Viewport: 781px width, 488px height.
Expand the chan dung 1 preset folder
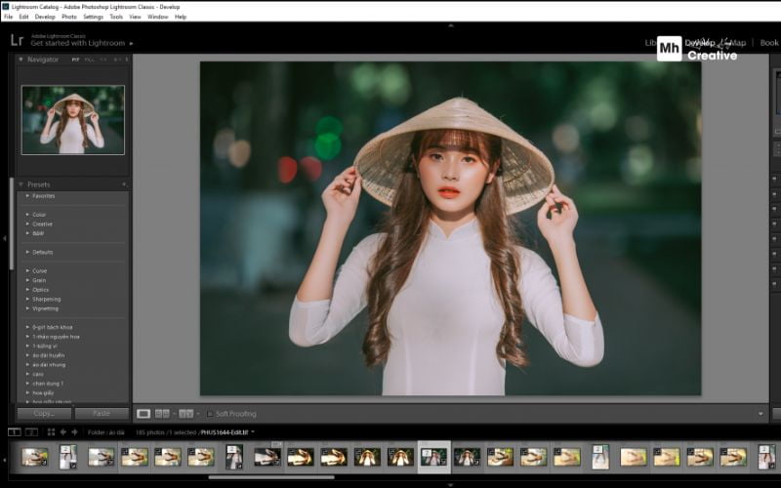(27, 384)
